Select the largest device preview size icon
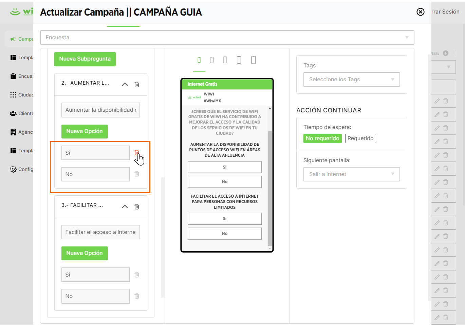The image size is (465, 326). [254, 60]
